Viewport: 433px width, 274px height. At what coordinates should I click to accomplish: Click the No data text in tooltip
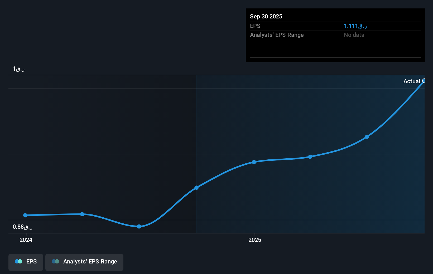354,35
